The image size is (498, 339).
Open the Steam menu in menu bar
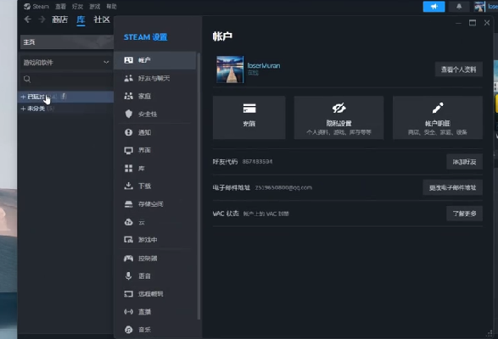(36, 6)
